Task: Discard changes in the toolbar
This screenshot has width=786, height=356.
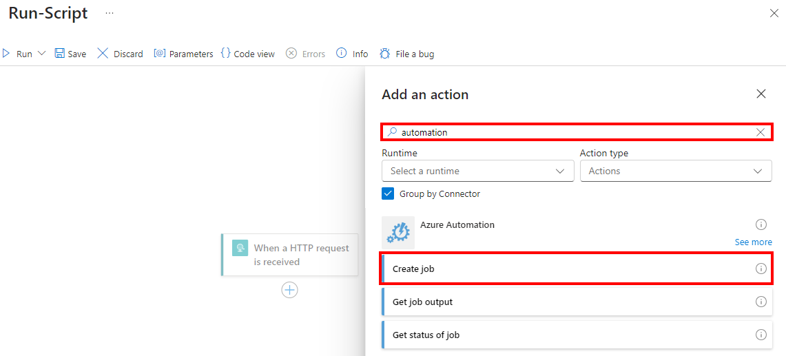Action: point(120,54)
